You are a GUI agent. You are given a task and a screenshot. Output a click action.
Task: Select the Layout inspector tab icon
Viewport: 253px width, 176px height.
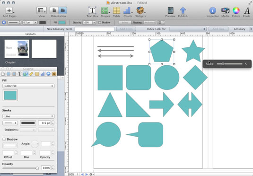[x=9, y=74]
